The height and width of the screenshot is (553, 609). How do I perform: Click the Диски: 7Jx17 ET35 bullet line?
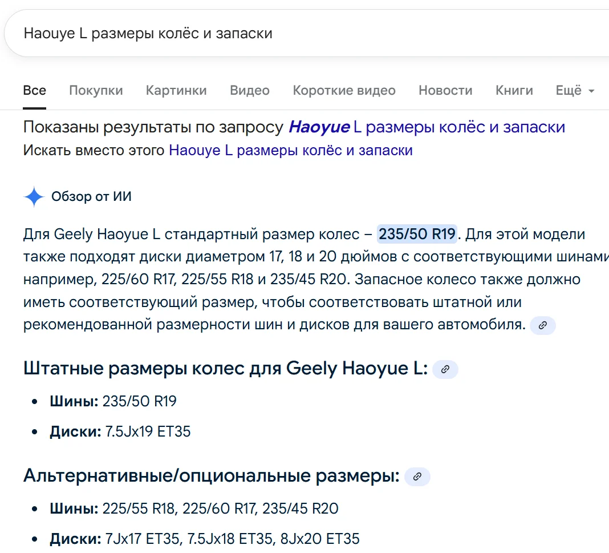[205, 539]
